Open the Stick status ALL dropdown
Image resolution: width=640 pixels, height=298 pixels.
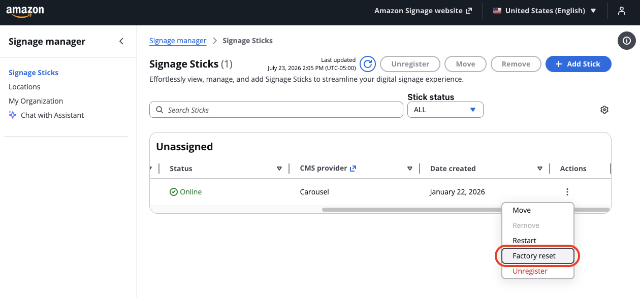click(445, 110)
